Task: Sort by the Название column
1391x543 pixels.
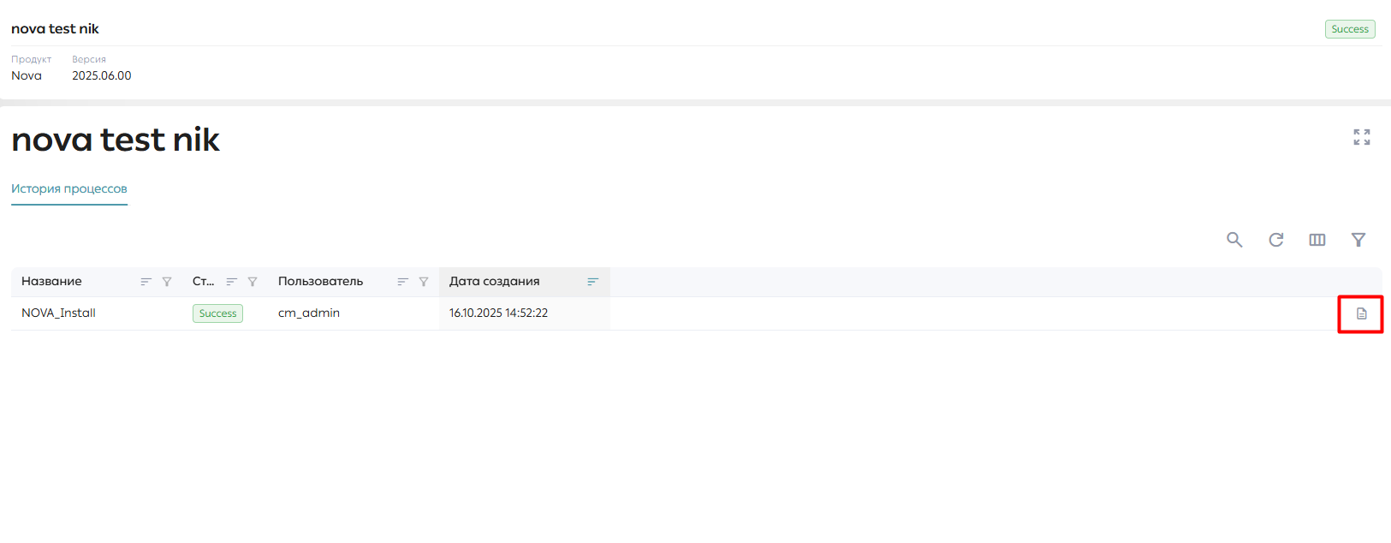Action: (x=146, y=282)
